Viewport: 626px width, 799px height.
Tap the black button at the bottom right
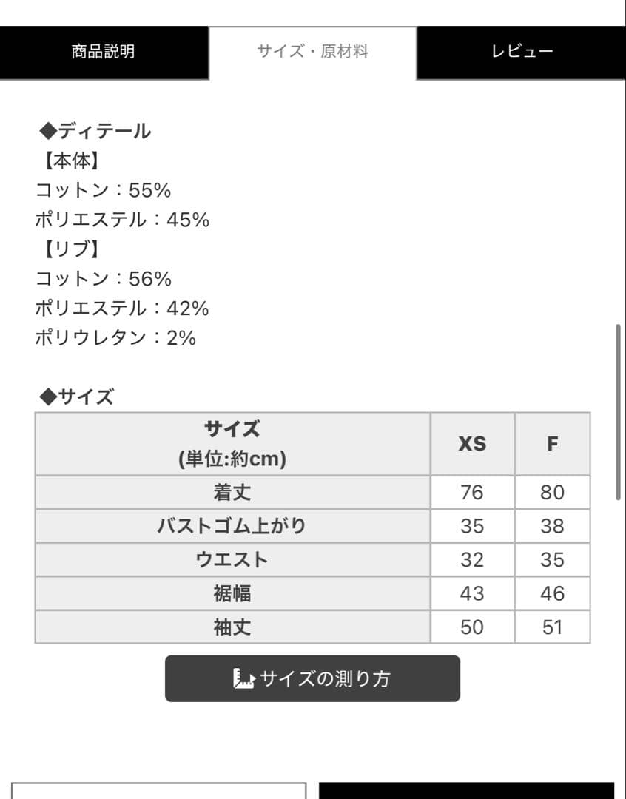coord(466,790)
